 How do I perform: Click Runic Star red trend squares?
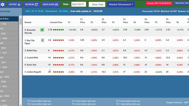(58, 65)
